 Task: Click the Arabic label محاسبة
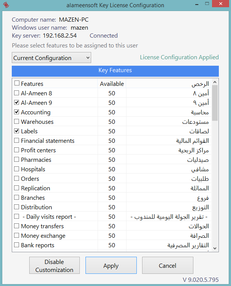(200, 112)
